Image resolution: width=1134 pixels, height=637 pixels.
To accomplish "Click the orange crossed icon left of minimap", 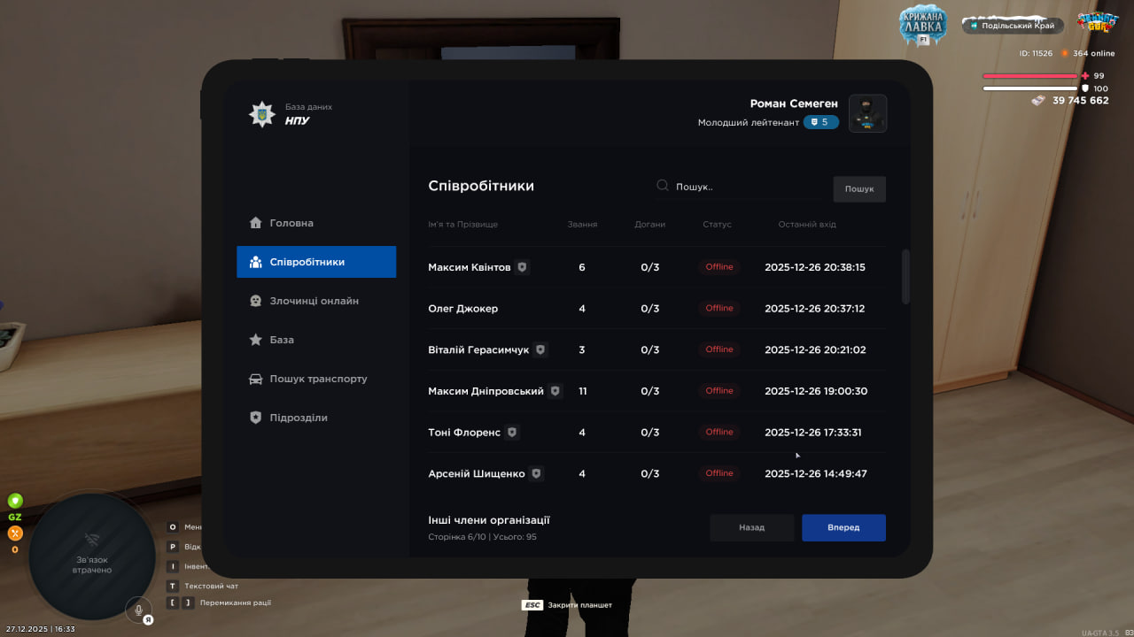I will pyautogui.click(x=15, y=533).
